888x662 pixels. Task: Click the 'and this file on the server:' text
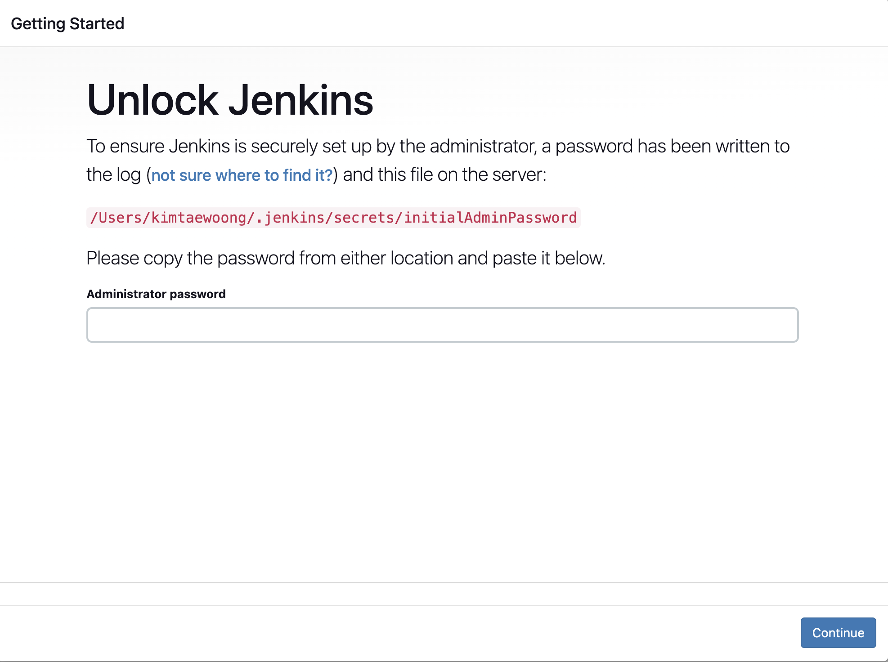[x=444, y=175]
